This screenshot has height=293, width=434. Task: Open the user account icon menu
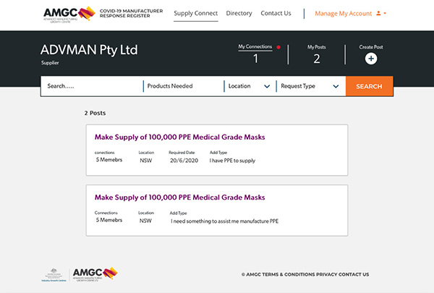click(x=378, y=13)
